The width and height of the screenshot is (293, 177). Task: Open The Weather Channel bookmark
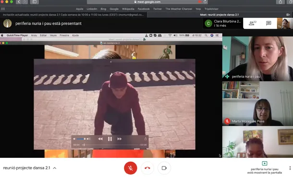[179, 9]
